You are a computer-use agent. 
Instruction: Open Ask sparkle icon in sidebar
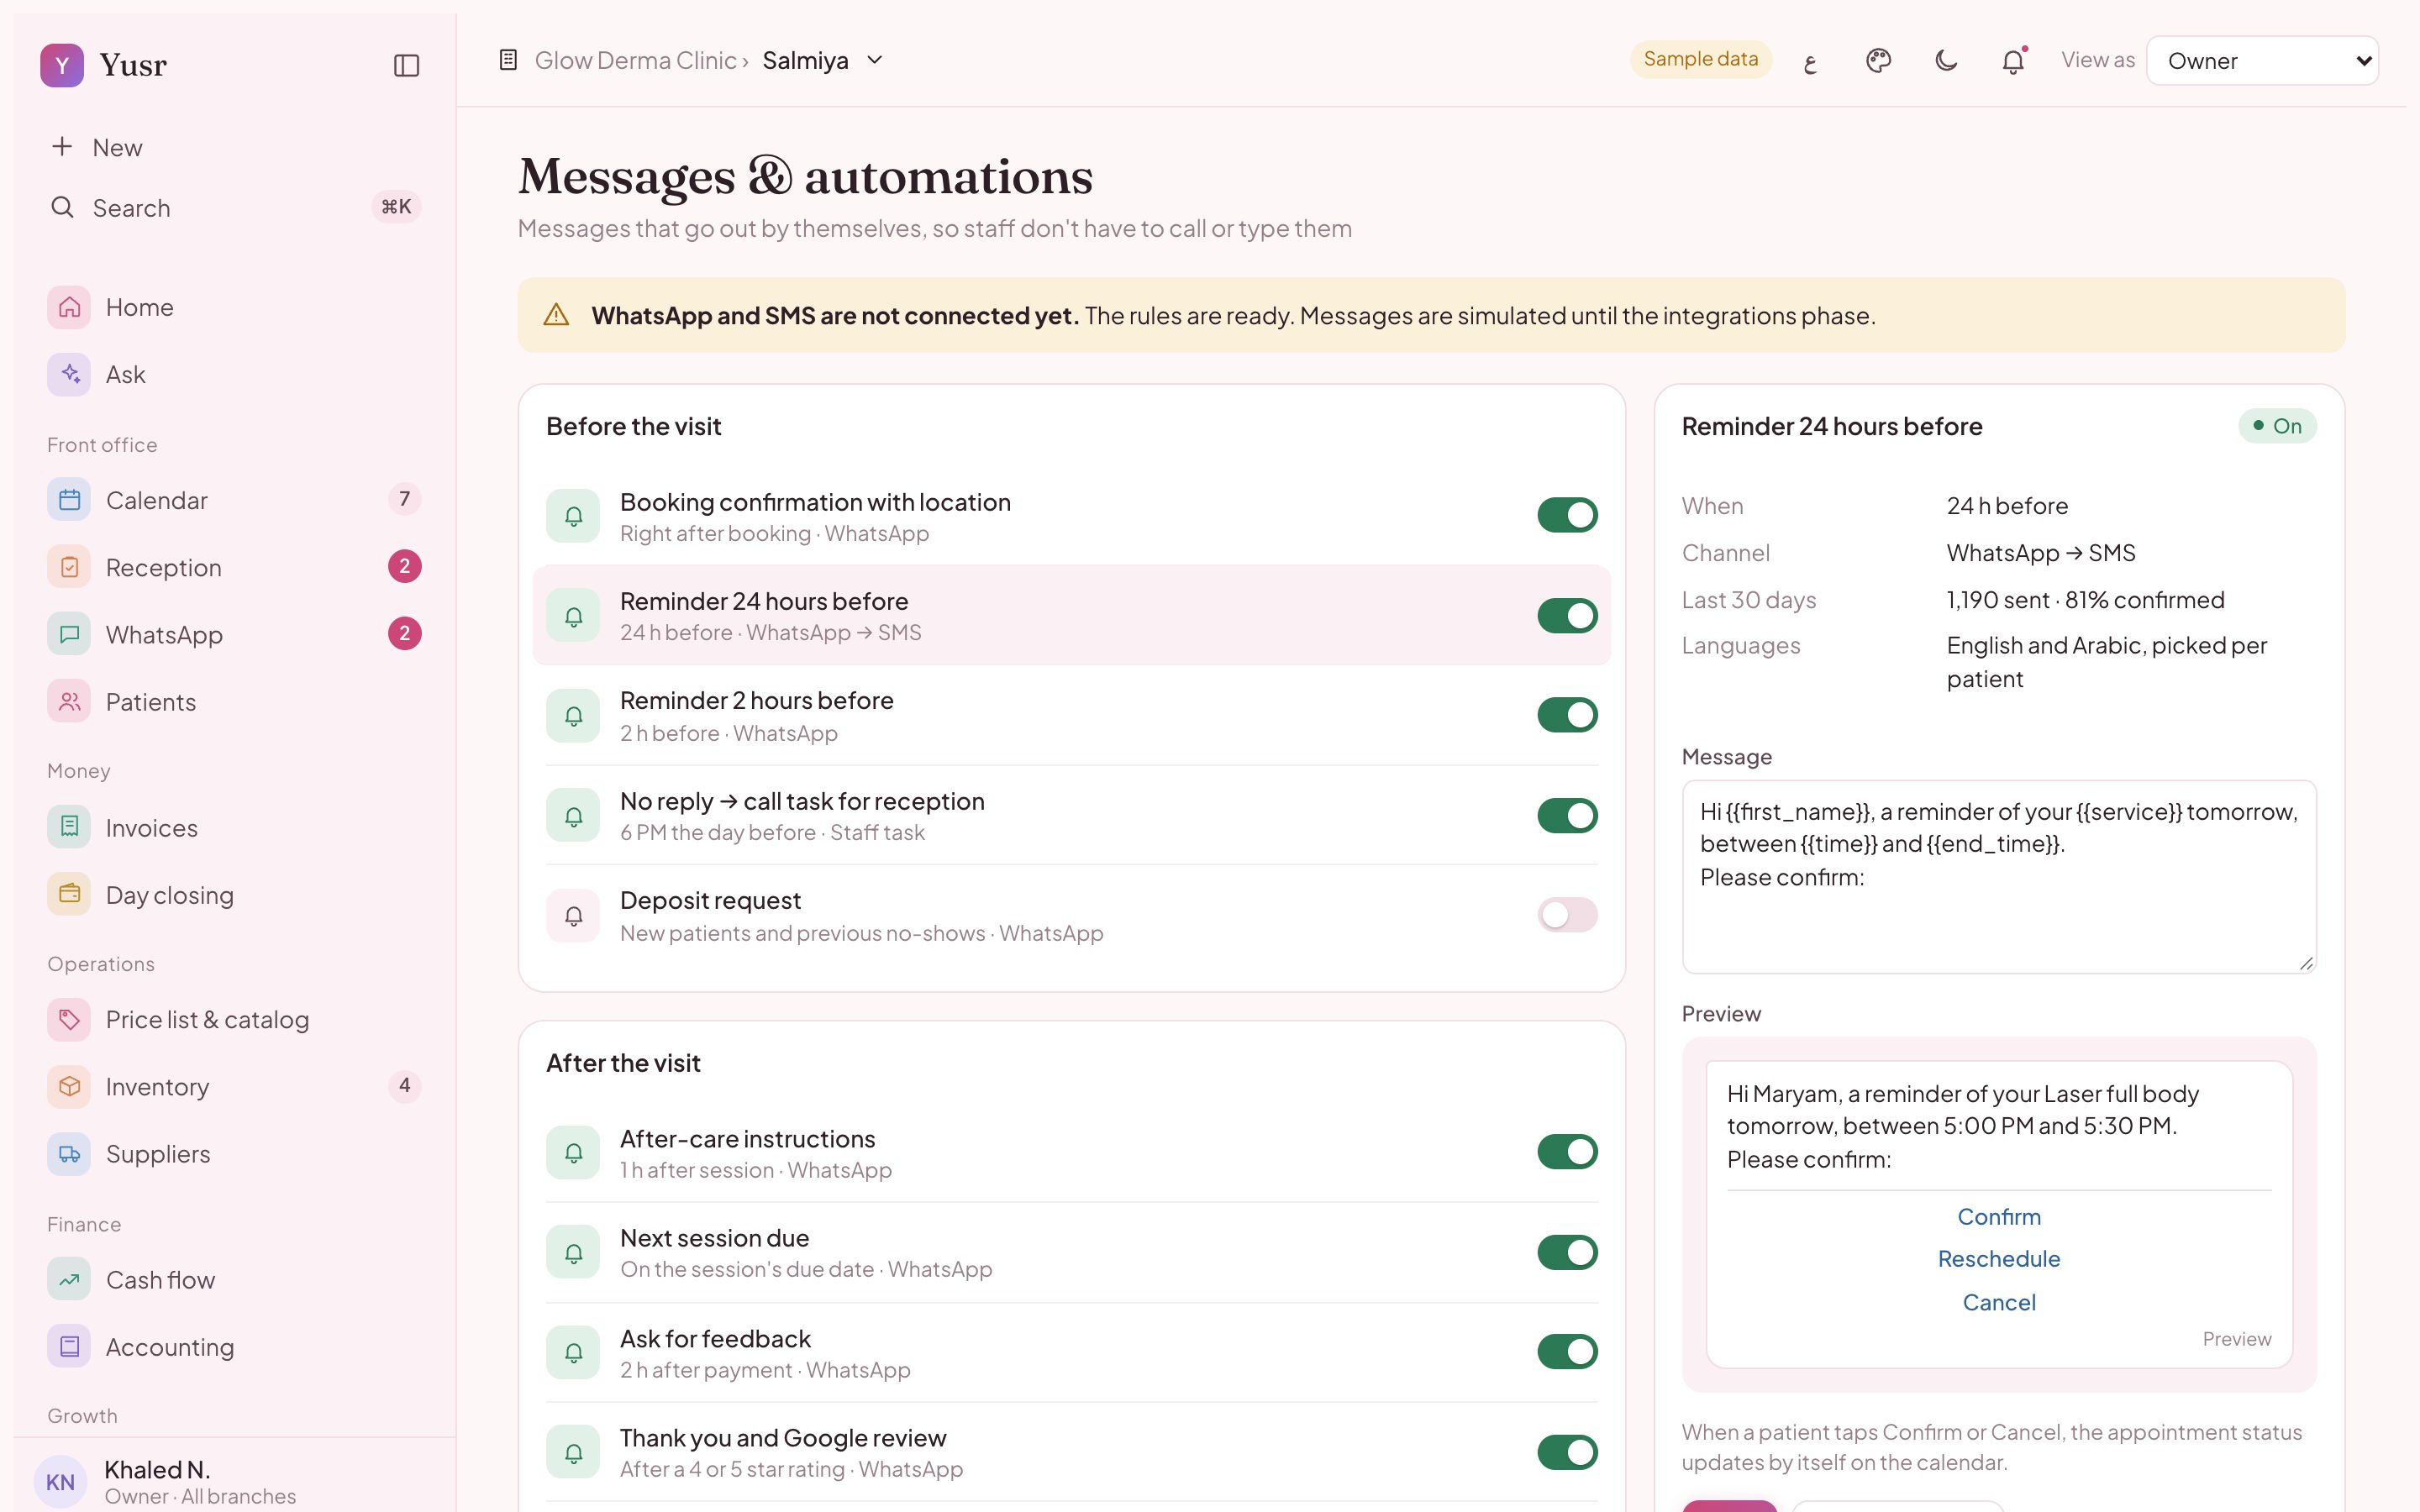pyautogui.click(x=69, y=374)
